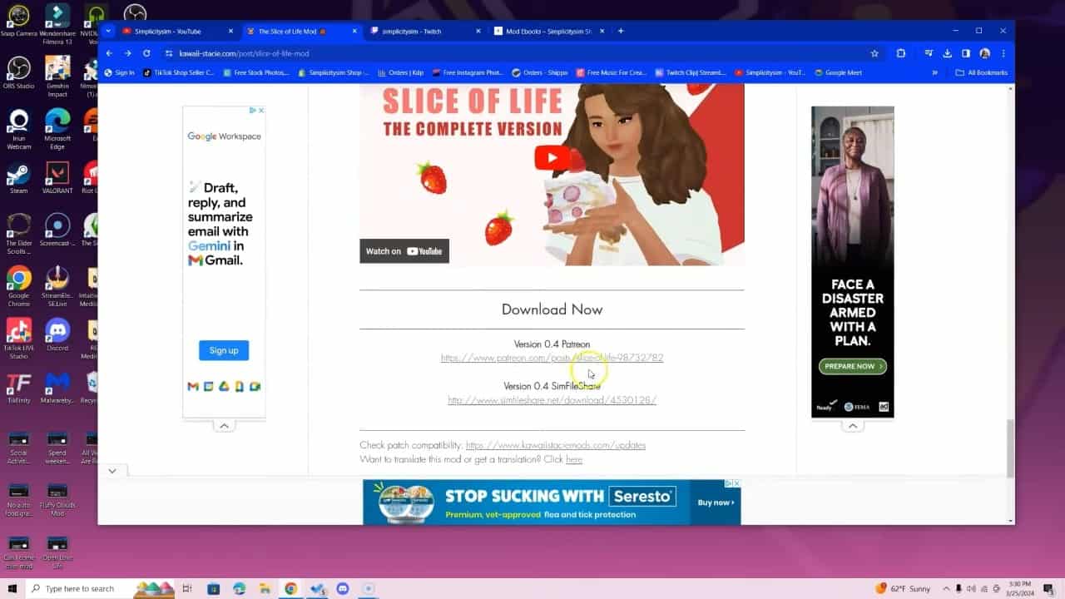Open Twitch Clips StreamLadder bookmark
Viewport: 1065px width, 599px height.
691,72
